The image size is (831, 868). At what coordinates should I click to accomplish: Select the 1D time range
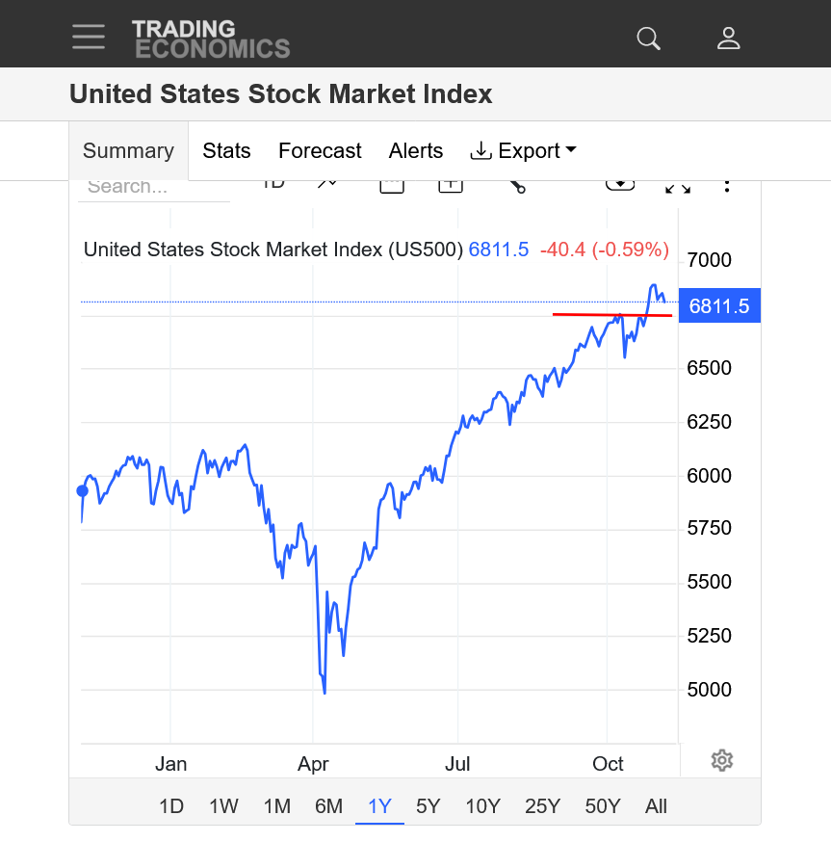(x=171, y=806)
